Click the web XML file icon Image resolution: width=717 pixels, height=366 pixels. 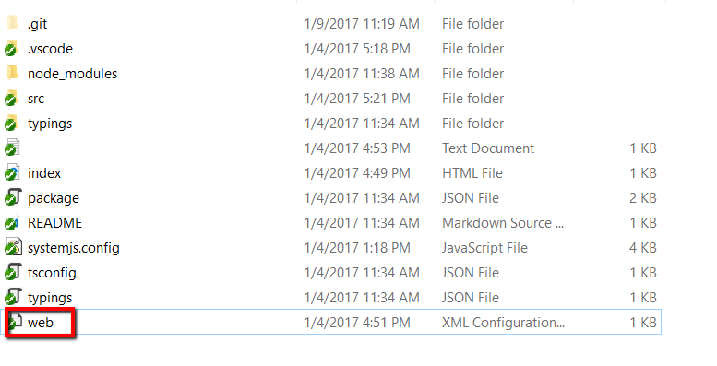[x=15, y=322]
